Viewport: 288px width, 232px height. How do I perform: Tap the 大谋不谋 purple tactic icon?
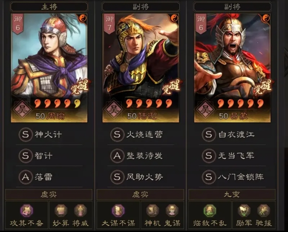point(118,211)
